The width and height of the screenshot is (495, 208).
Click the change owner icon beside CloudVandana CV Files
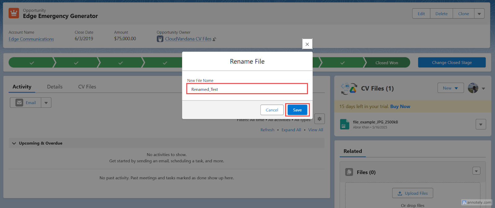click(x=214, y=39)
